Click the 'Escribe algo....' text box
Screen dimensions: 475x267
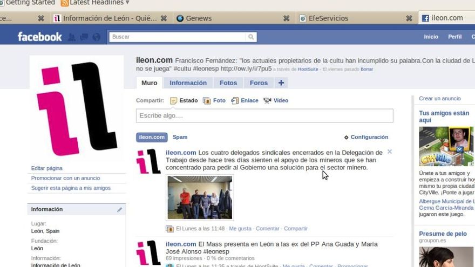264,115
